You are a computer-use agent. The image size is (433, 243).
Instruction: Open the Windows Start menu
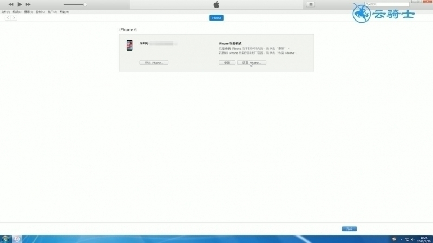pyautogui.click(x=5, y=239)
